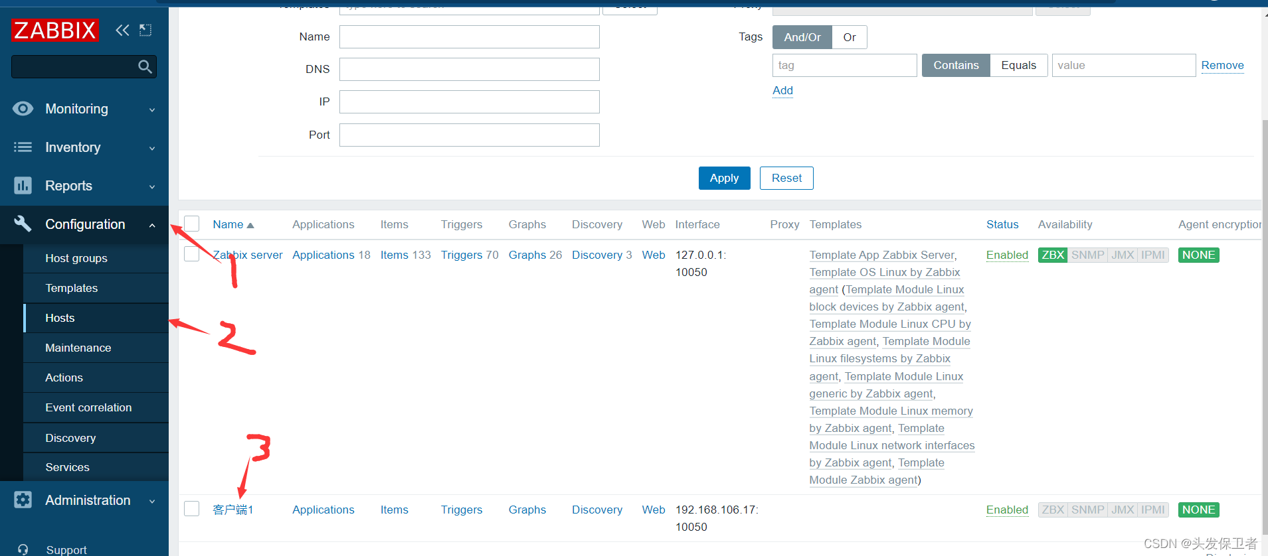Click the Remove tag link
The width and height of the screenshot is (1268, 556).
pos(1222,65)
